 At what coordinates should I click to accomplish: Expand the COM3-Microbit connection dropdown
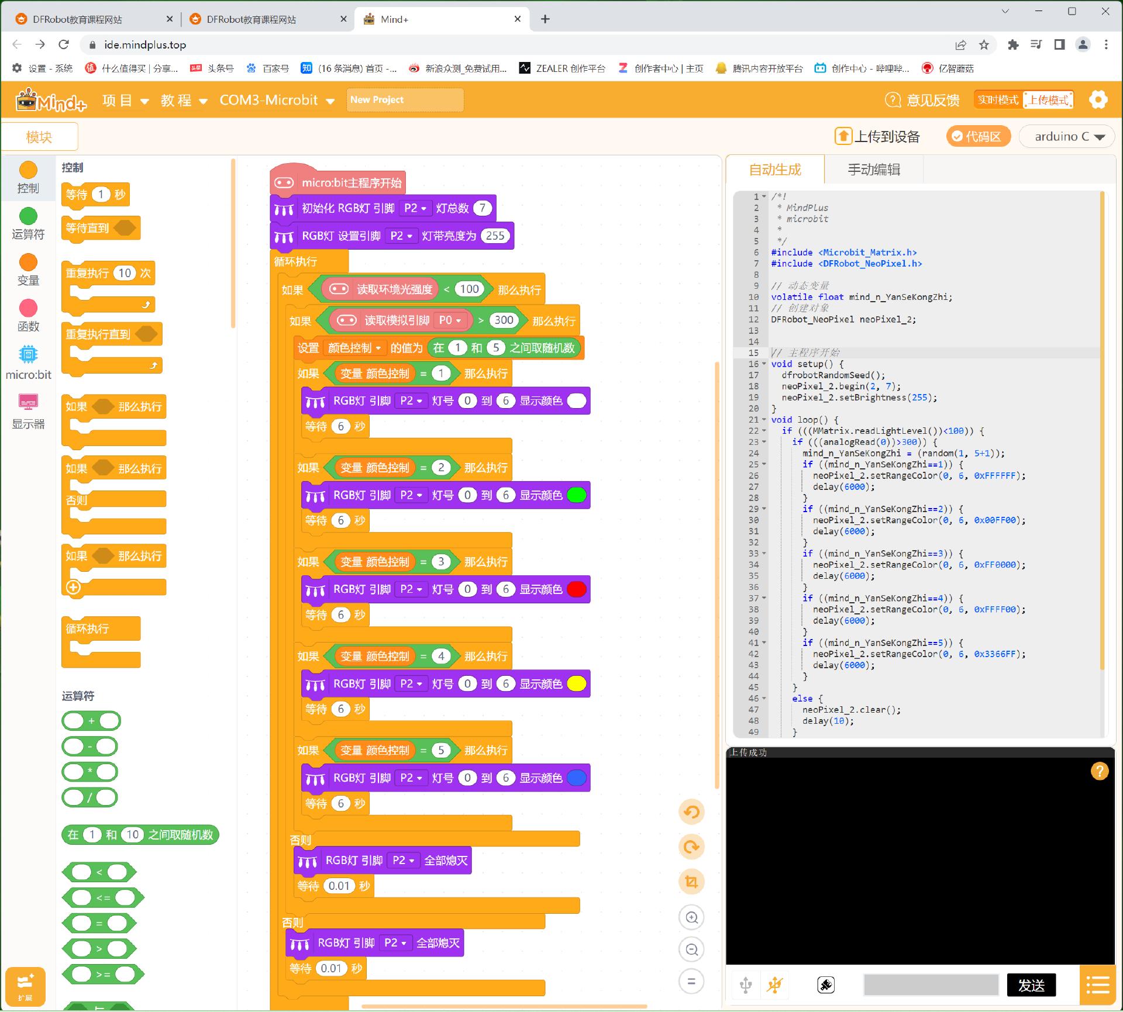[276, 101]
